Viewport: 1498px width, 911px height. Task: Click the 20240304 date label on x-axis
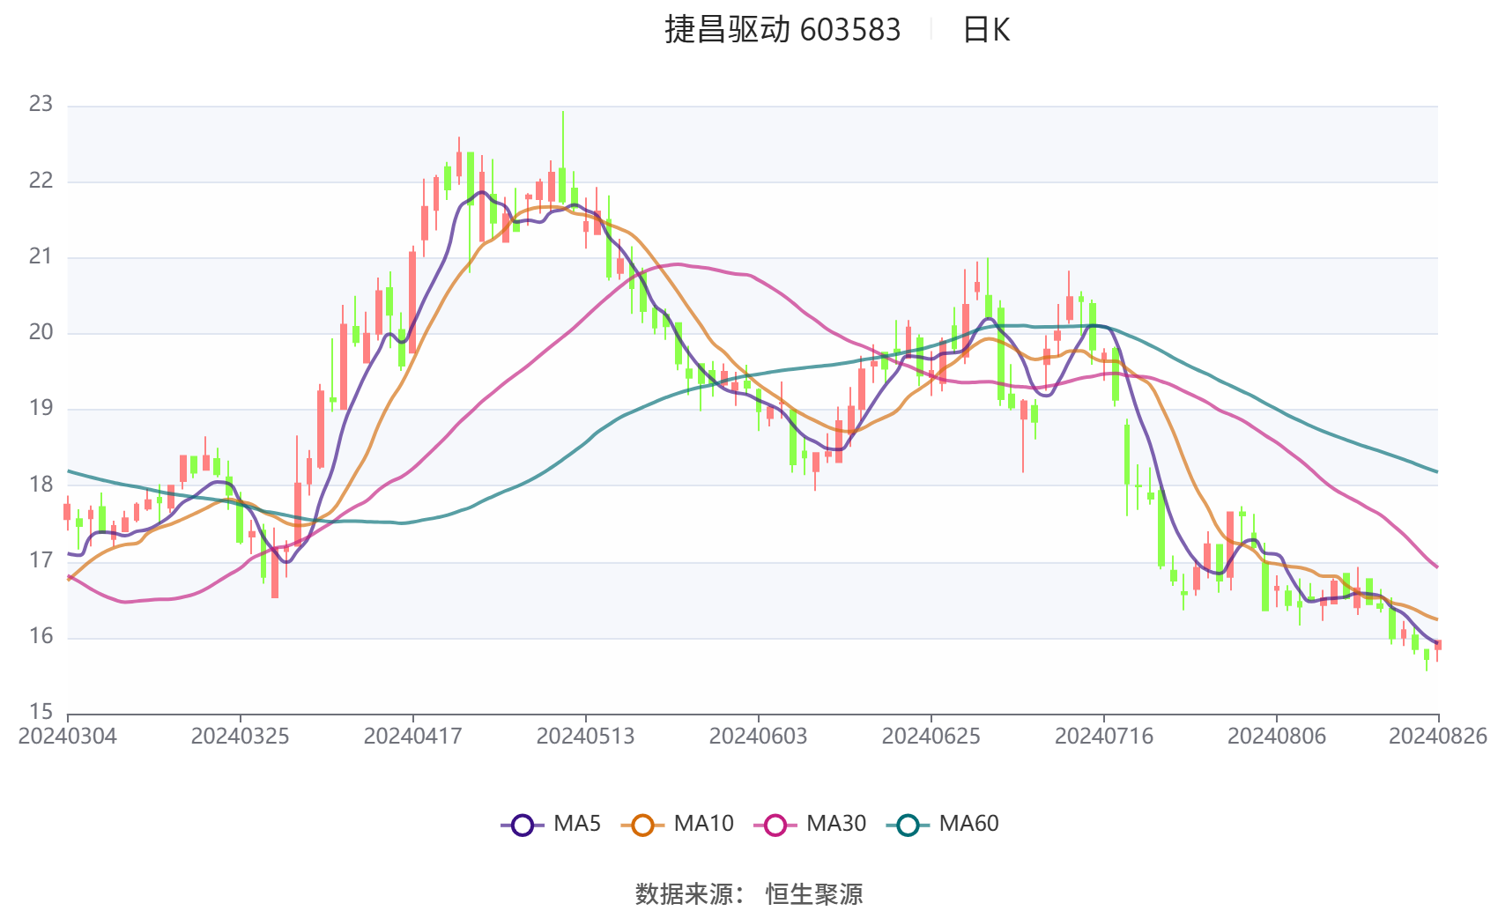[68, 737]
